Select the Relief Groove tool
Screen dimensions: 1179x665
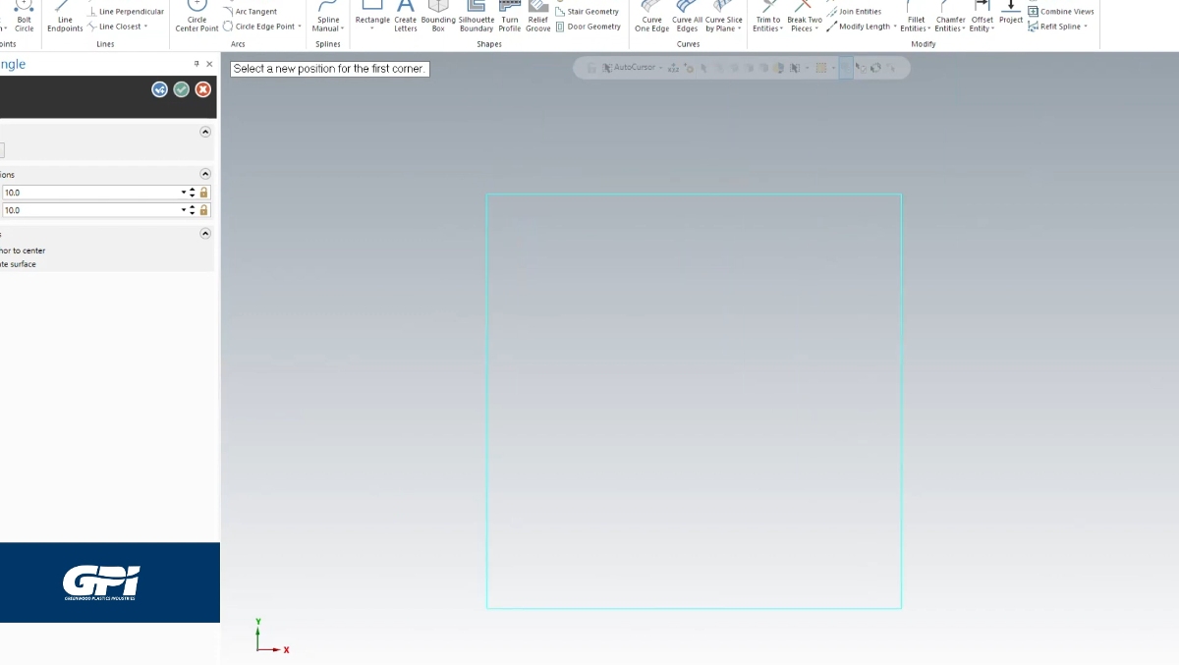[x=537, y=19]
